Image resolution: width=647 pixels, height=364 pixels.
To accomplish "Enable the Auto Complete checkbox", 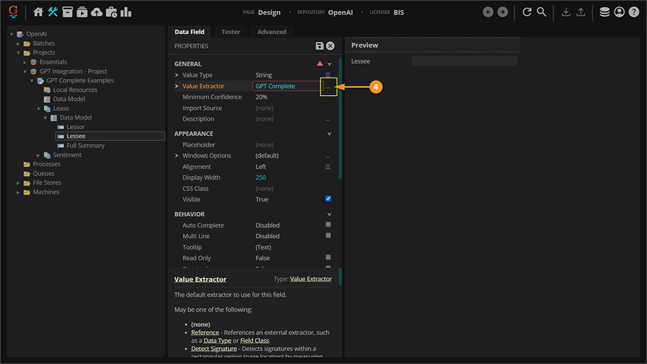I will [328, 225].
